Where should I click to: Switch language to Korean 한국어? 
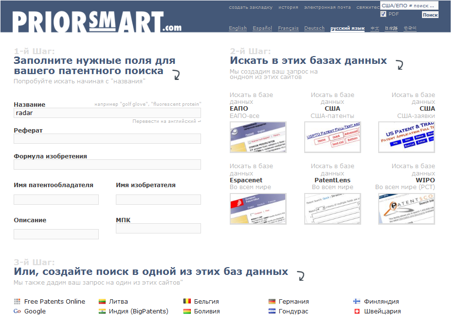(410, 28)
